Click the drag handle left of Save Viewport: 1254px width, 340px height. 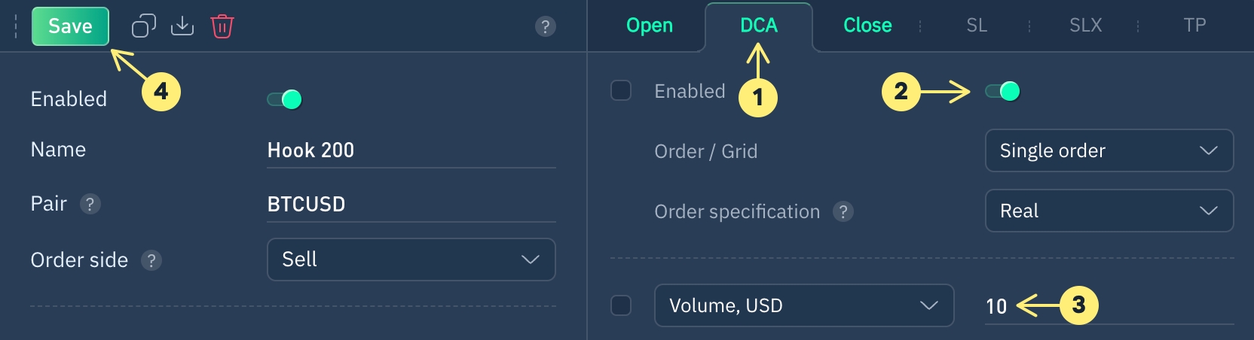coord(16,26)
